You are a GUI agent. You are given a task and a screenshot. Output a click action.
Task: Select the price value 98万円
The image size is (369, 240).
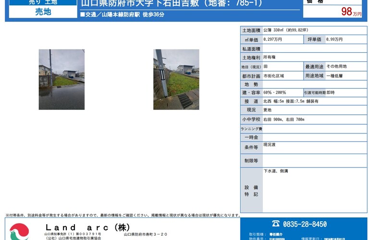(x=351, y=12)
